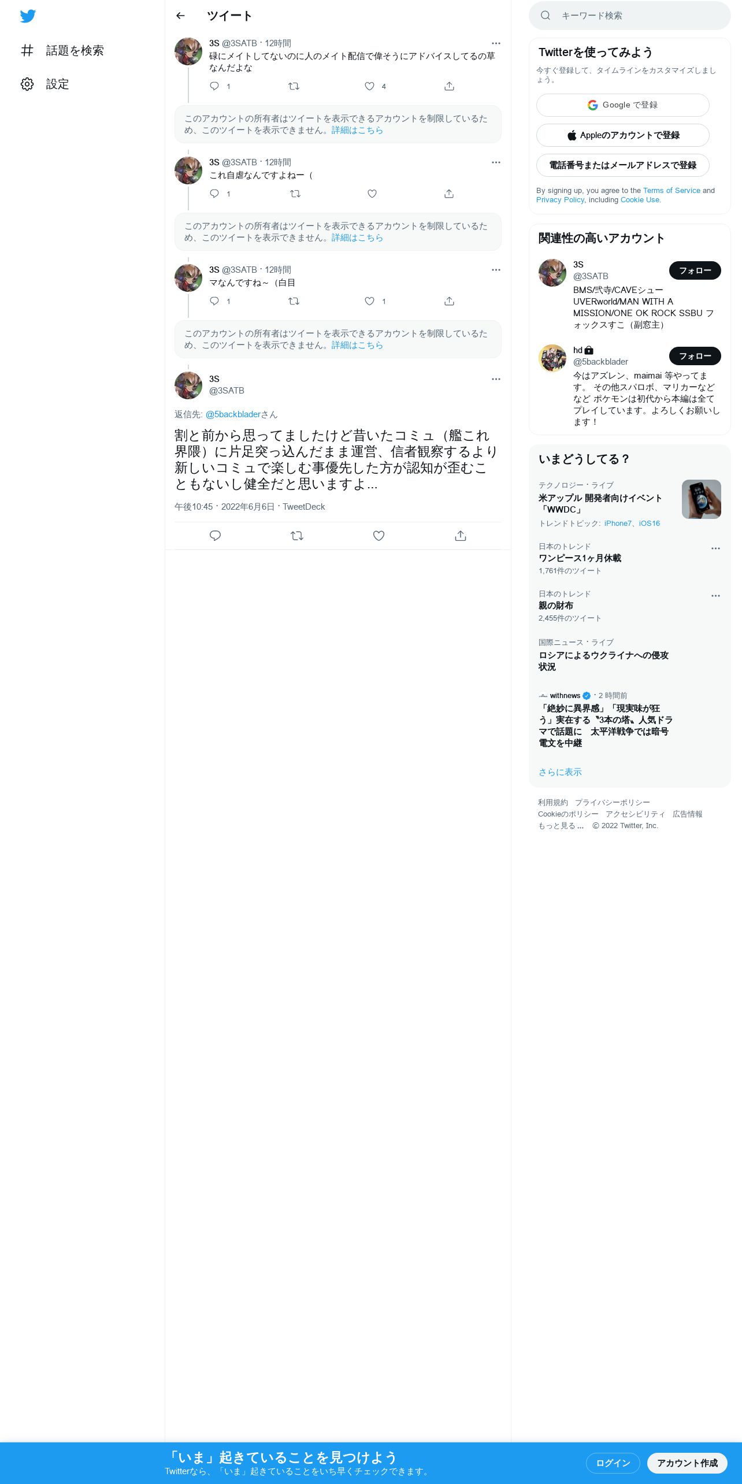Focus the キーワード検索 search field
Screen dimensions: 742x1484
tap(630, 16)
